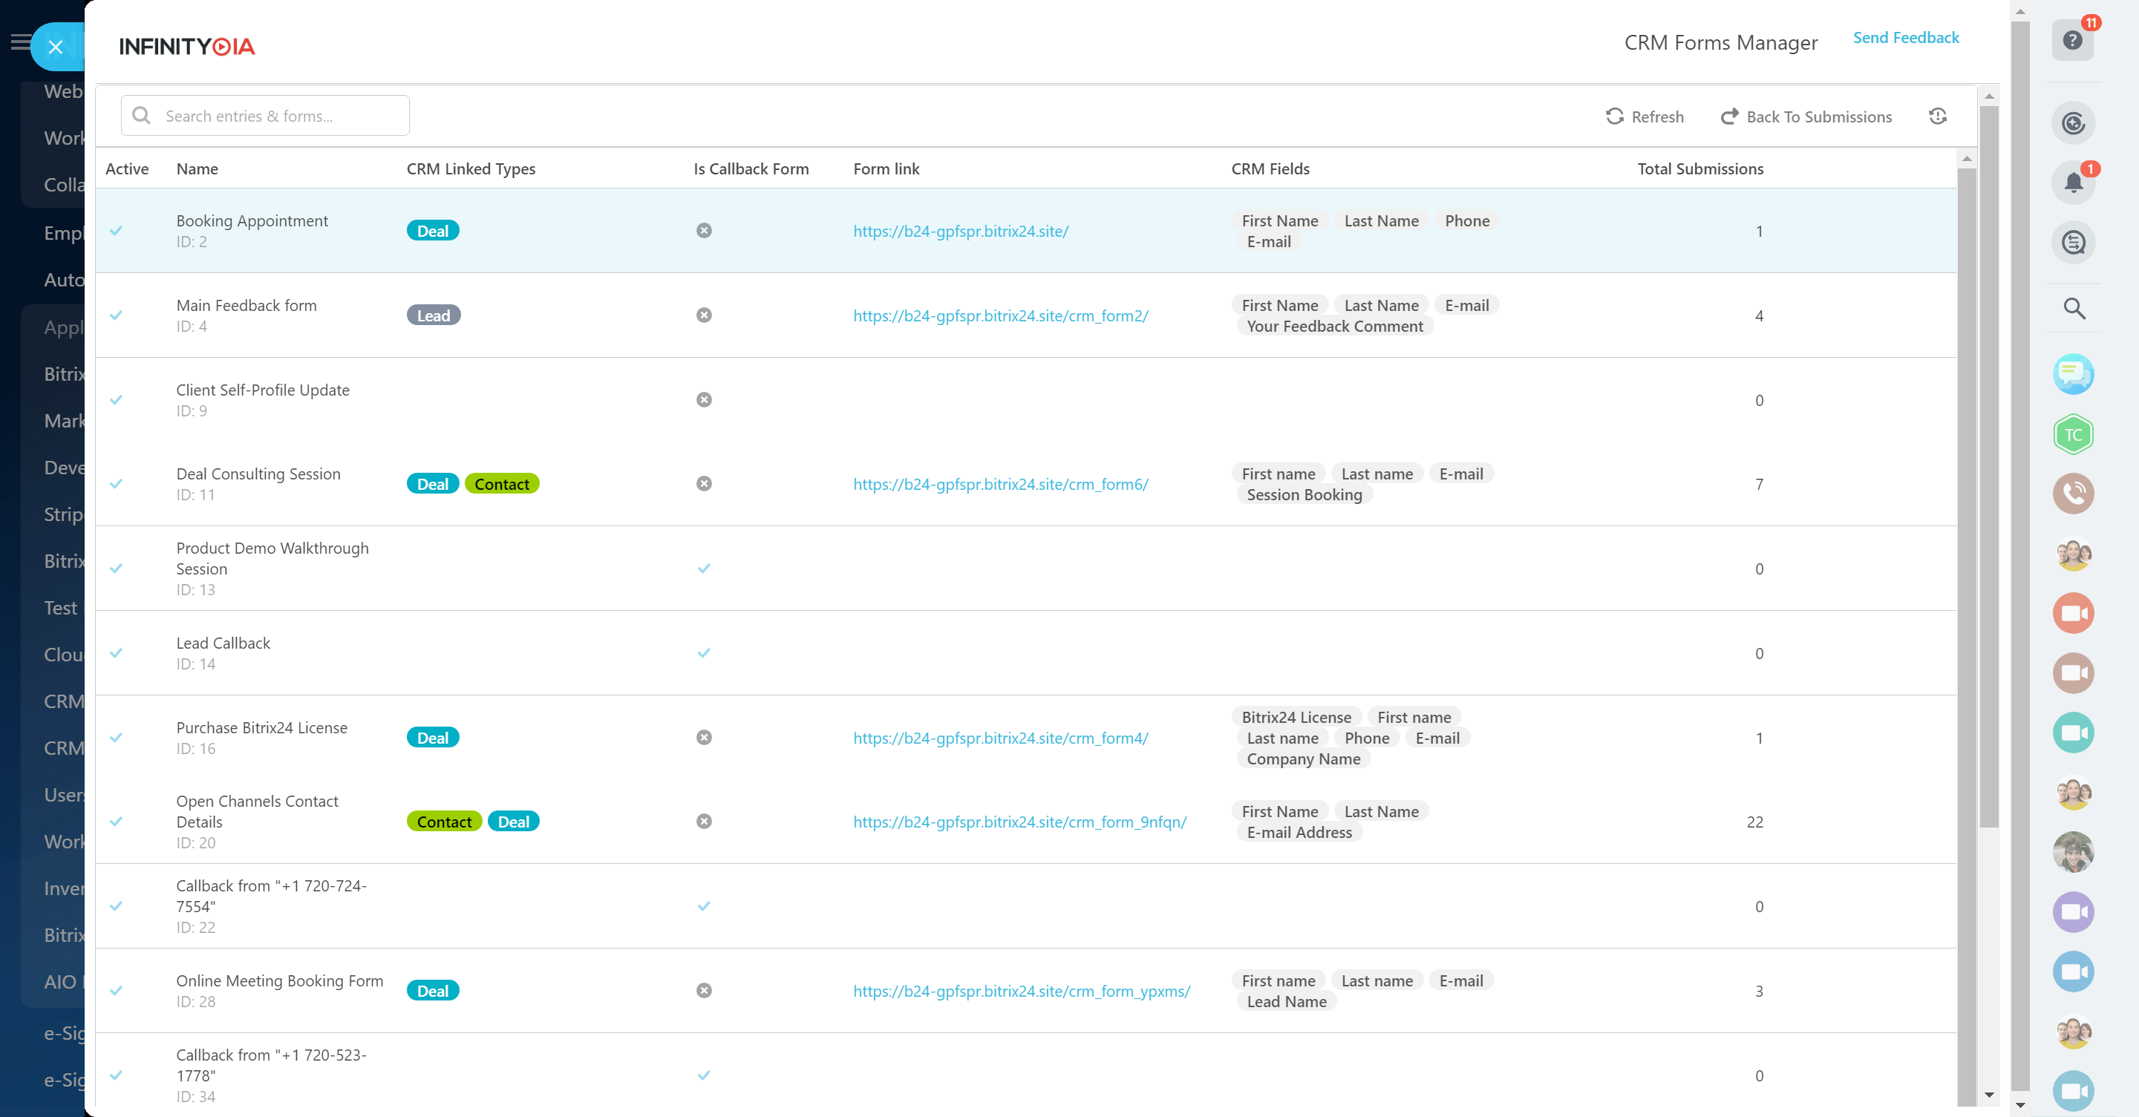
Task: Select the Contact tag on Deal Consulting Session
Action: (502, 484)
